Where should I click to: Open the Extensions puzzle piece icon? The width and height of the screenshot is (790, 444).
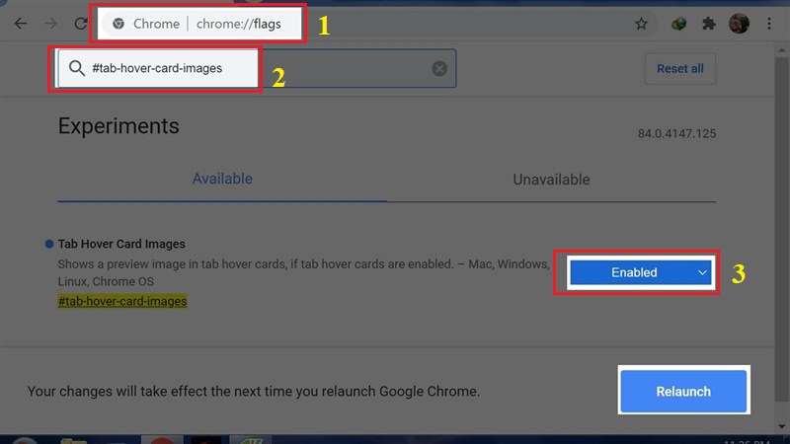709,23
